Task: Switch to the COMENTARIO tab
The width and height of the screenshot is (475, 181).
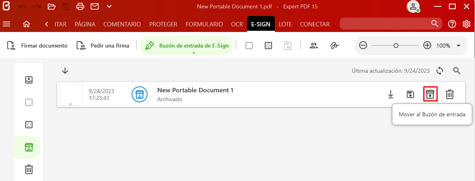Action: 122,24
